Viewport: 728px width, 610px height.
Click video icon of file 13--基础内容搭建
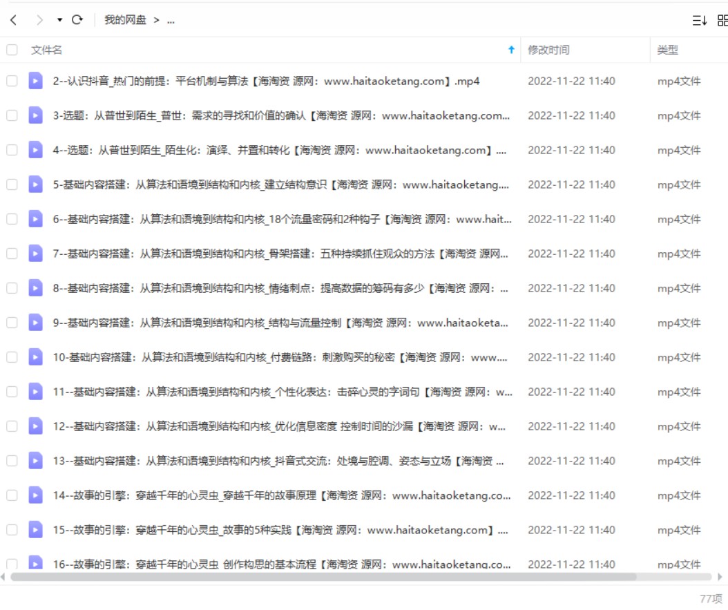(x=35, y=461)
